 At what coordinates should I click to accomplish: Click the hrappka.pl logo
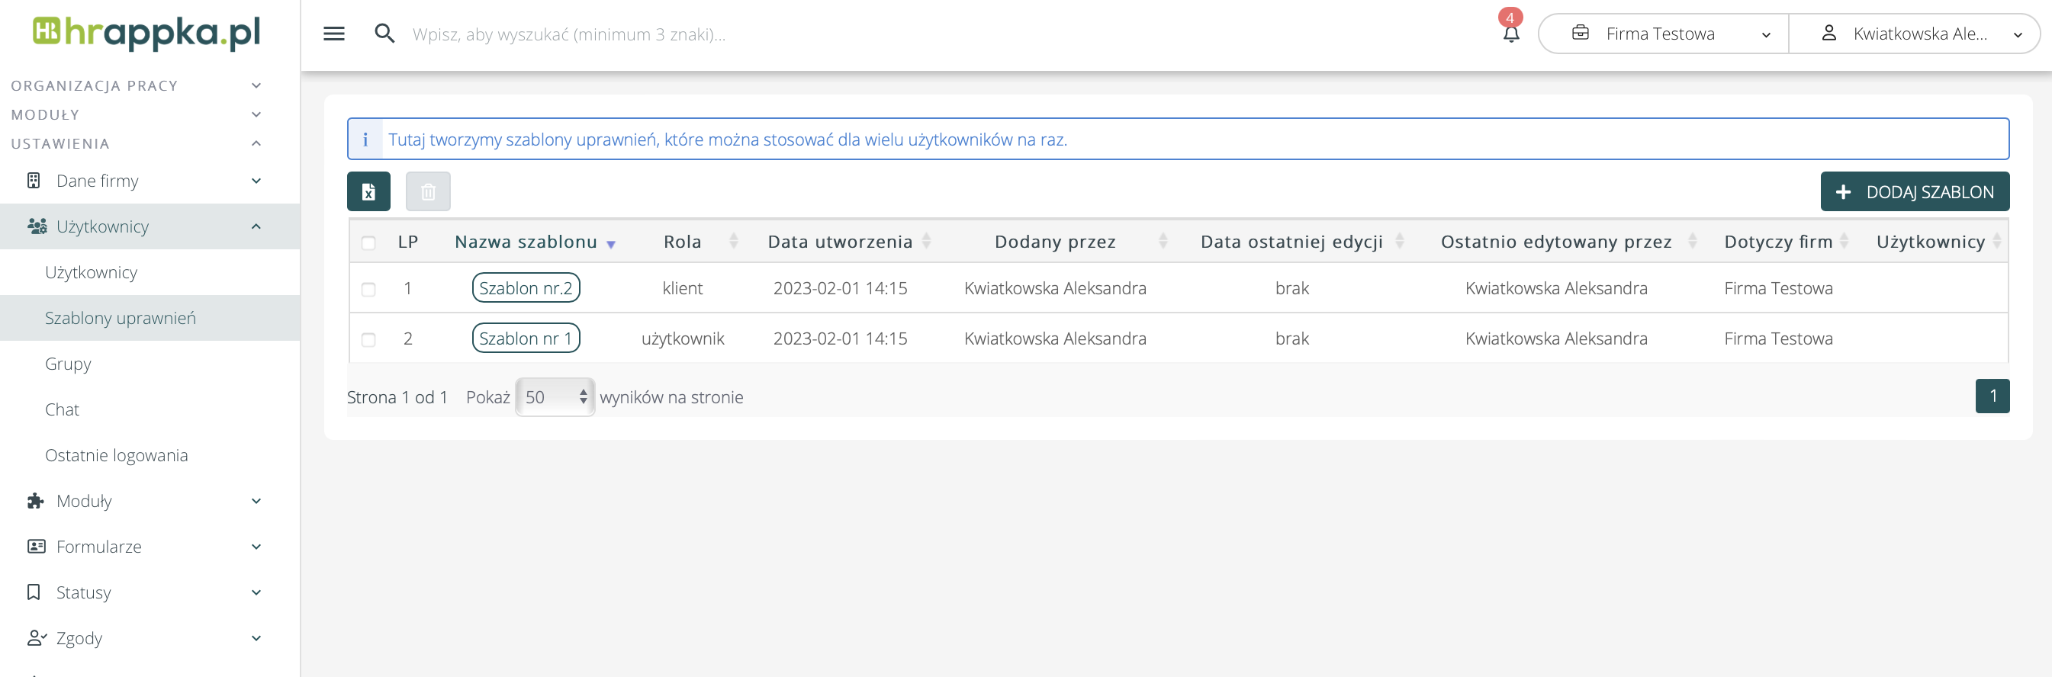pos(147,33)
